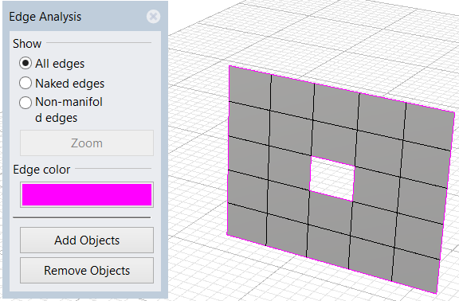Click inside the square hole of the surface

point(332,178)
